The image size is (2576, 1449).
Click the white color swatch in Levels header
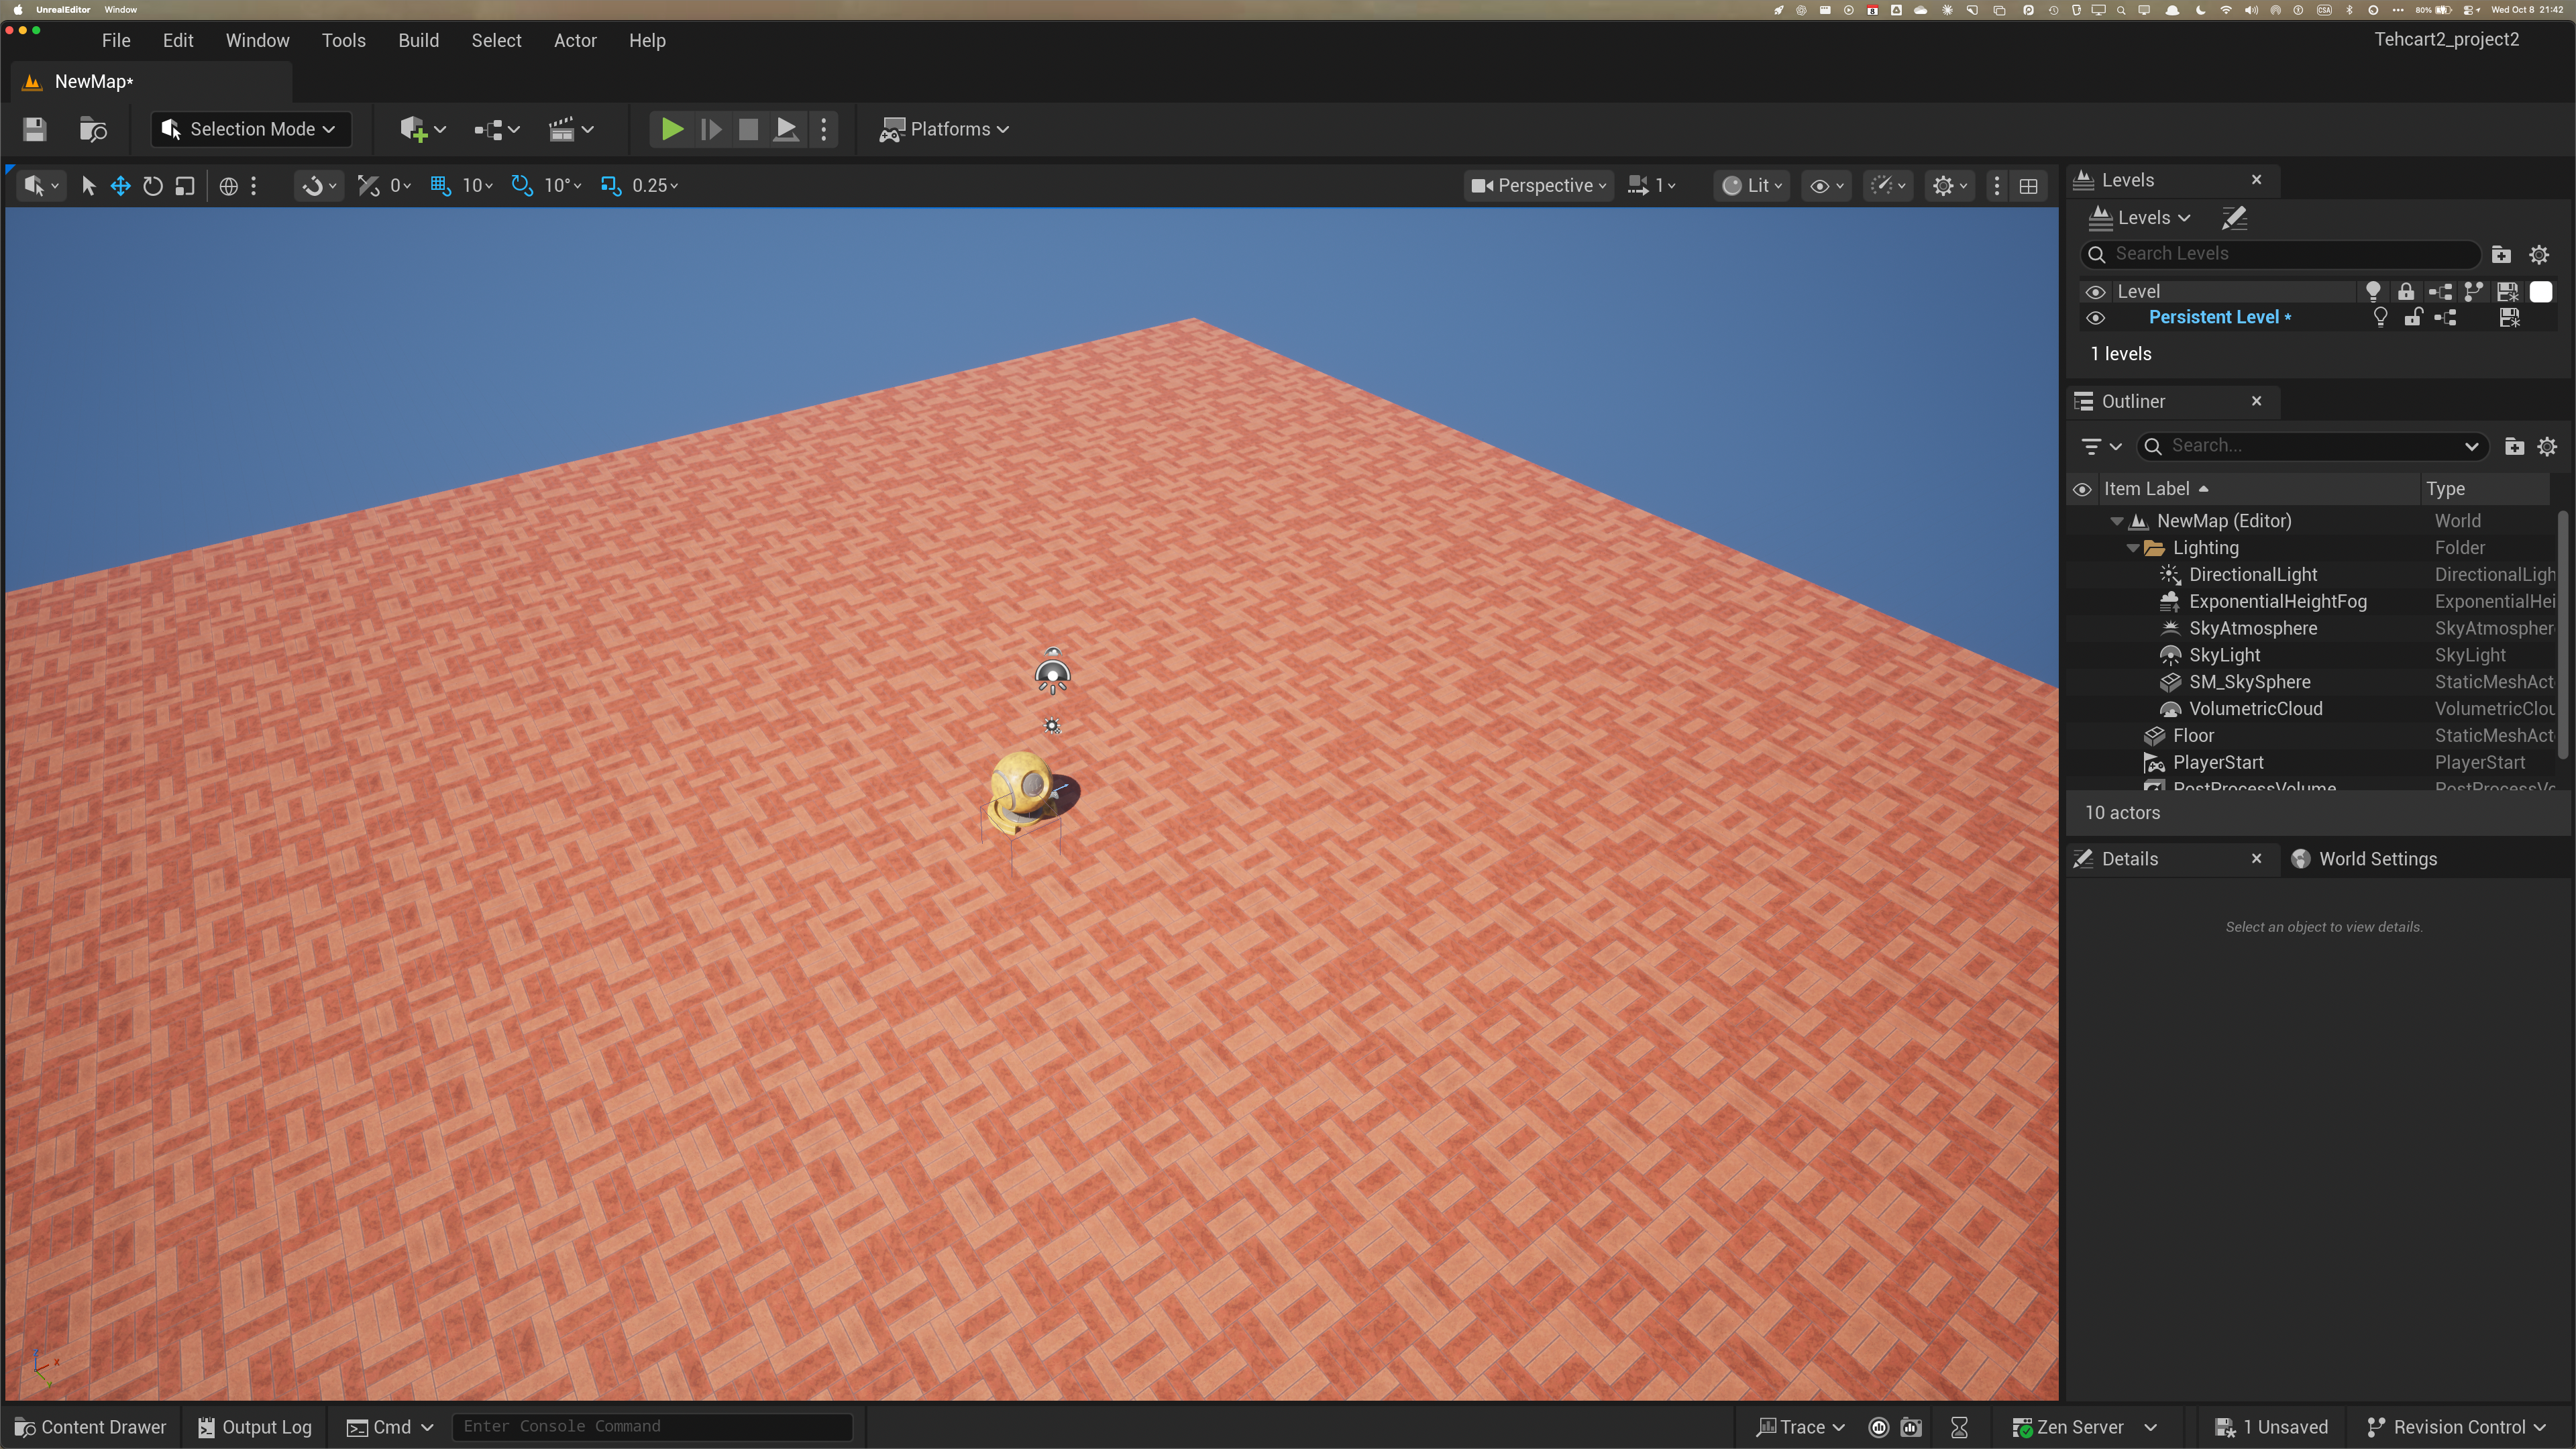tap(2541, 292)
